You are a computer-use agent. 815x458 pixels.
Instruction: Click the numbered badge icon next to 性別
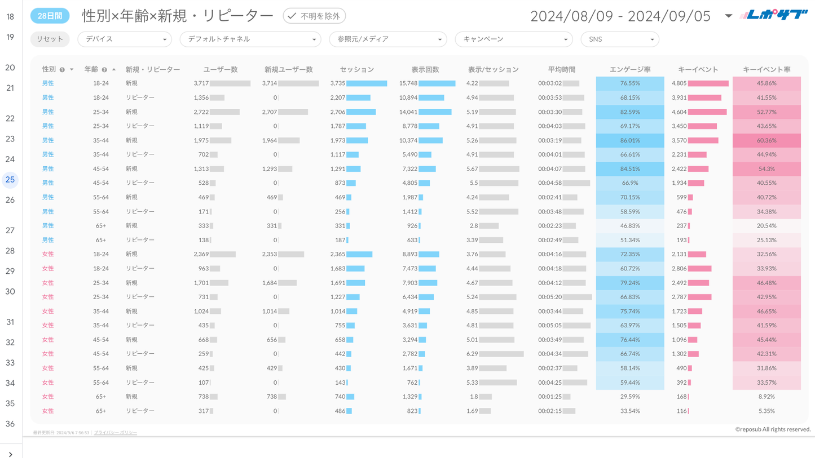[62, 70]
